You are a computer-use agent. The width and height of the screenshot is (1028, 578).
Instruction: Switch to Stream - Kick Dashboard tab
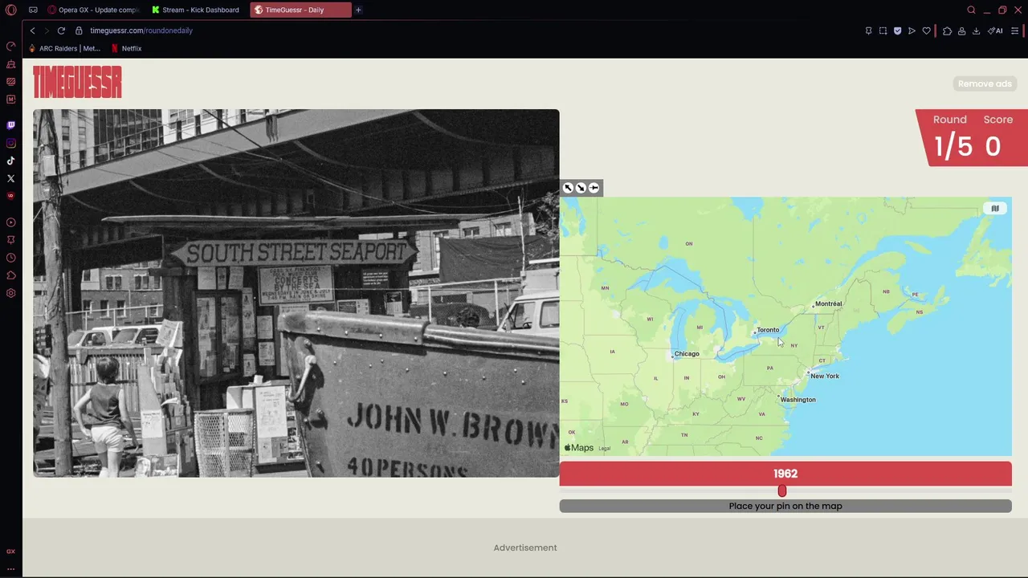point(196,10)
